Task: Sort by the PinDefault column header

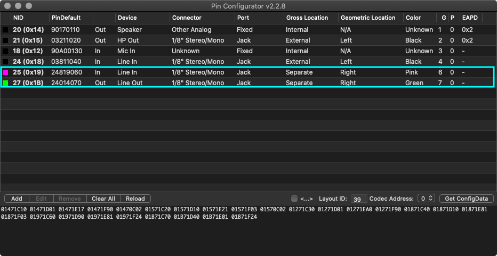Action: click(x=71, y=18)
